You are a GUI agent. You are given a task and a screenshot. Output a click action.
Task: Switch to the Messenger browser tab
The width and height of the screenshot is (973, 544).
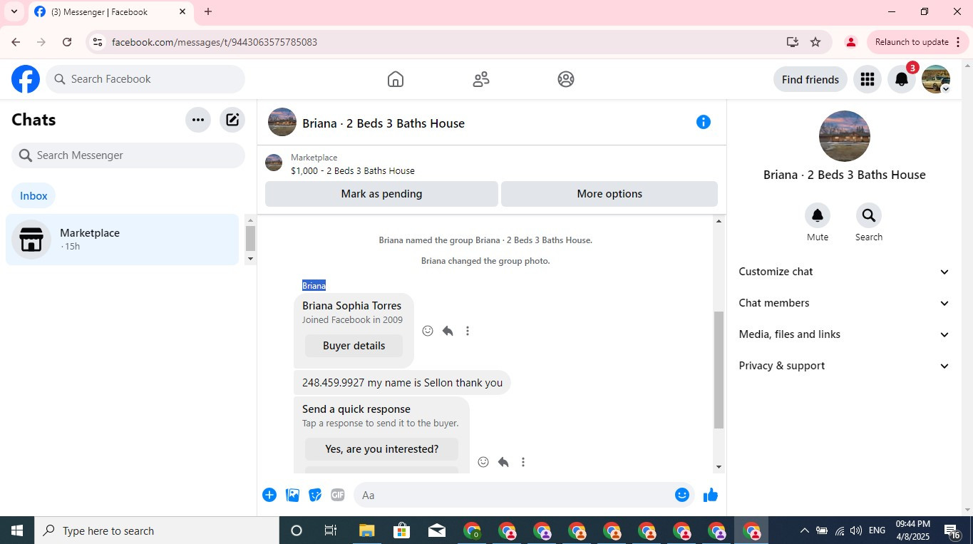pyautogui.click(x=110, y=11)
